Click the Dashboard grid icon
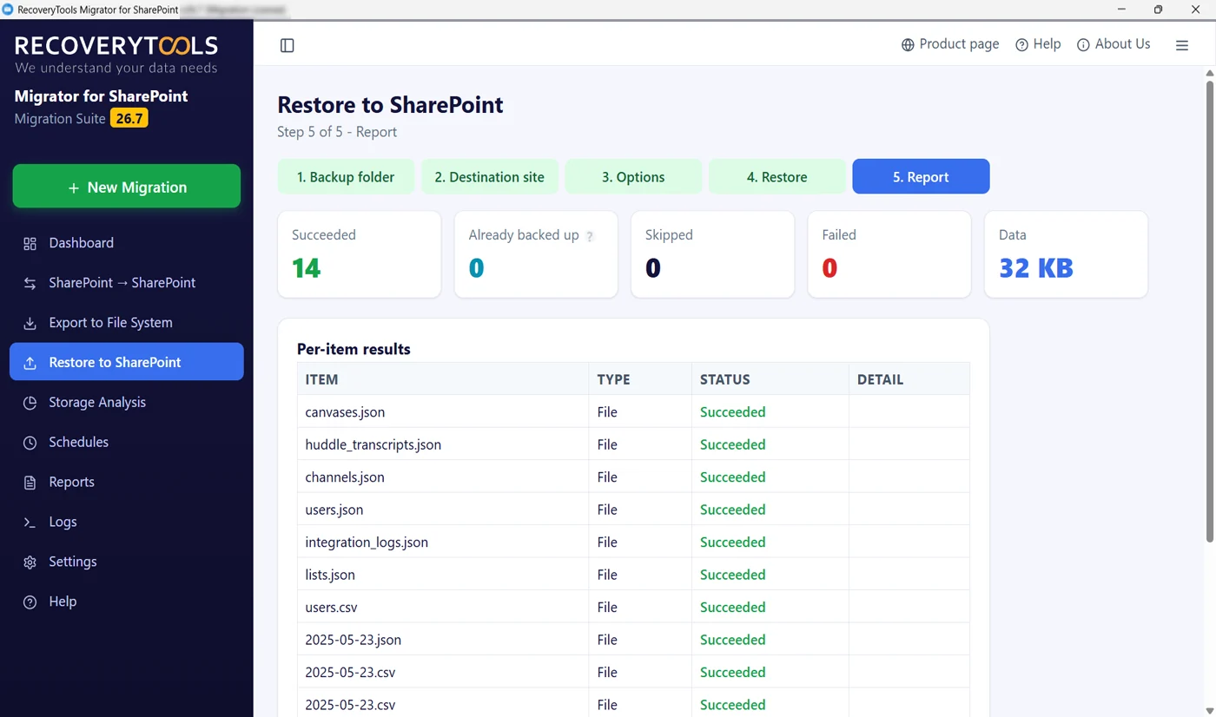The height and width of the screenshot is (717, 1216). pos(30,244)
